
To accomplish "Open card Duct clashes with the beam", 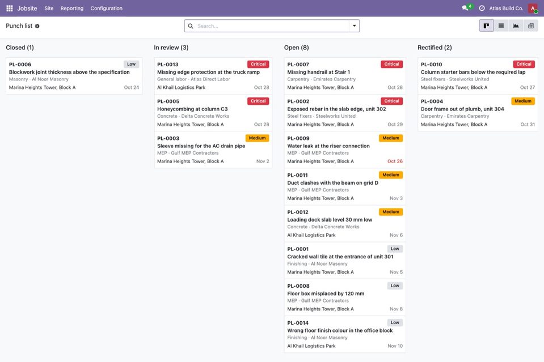I will click(x=345, y=187).
